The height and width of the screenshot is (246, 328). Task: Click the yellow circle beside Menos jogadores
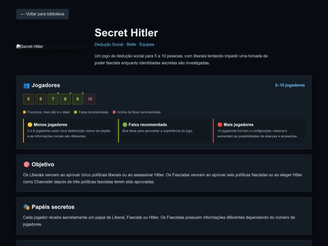[x=30, y=125]
